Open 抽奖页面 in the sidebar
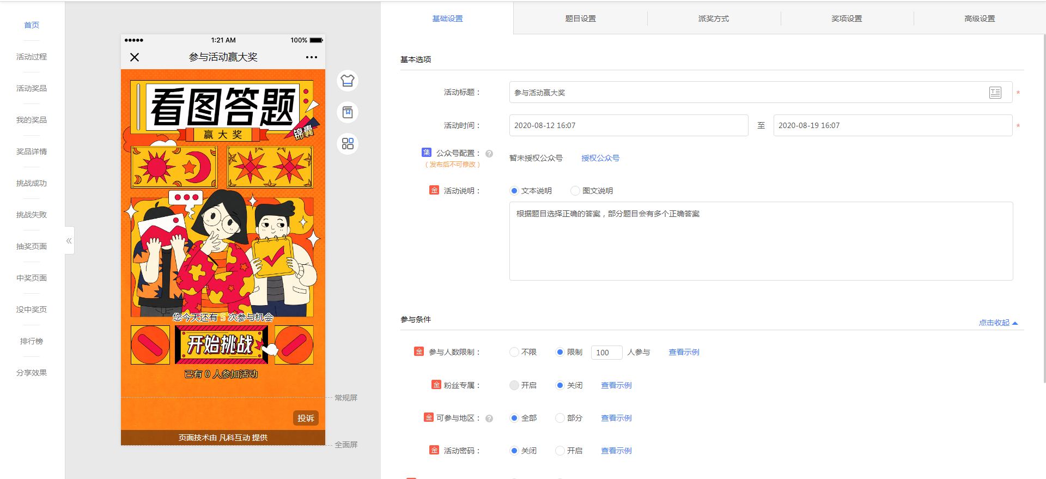This screenshot has width=1046, height=479. point(32,246)
